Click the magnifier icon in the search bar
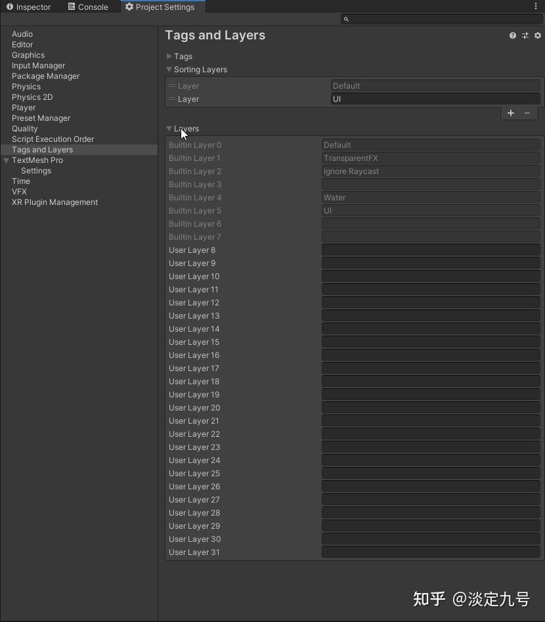 (x=346, y=19)
